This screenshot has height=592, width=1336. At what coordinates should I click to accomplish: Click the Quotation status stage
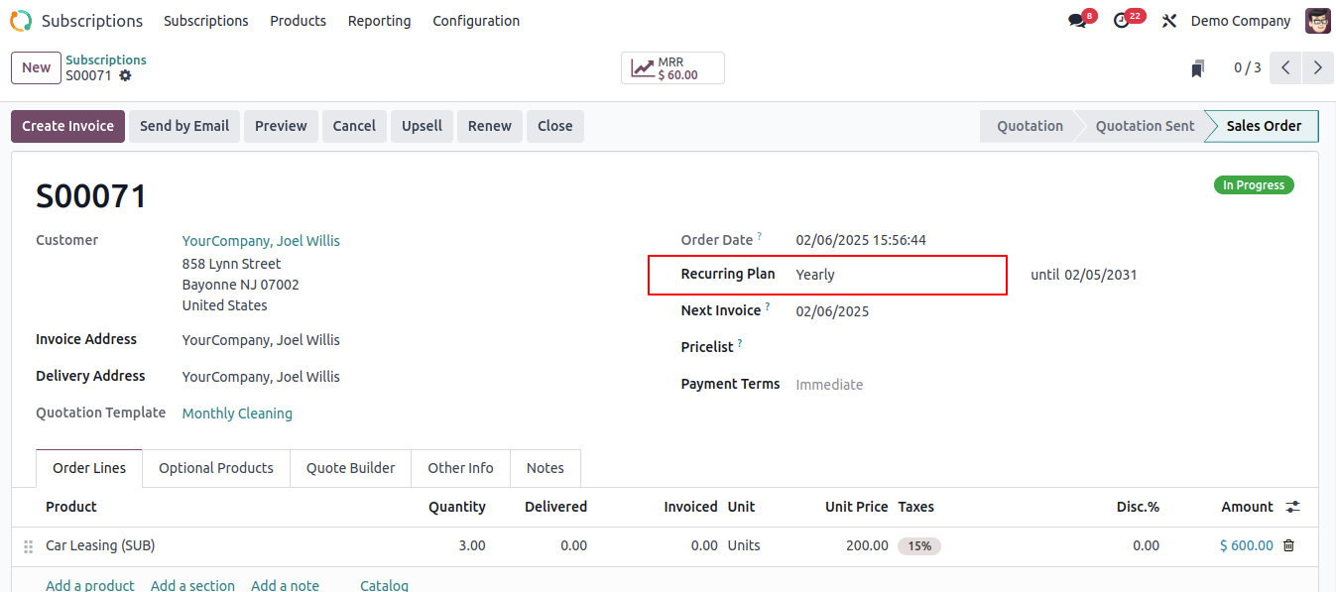[x=1030, y=126]
